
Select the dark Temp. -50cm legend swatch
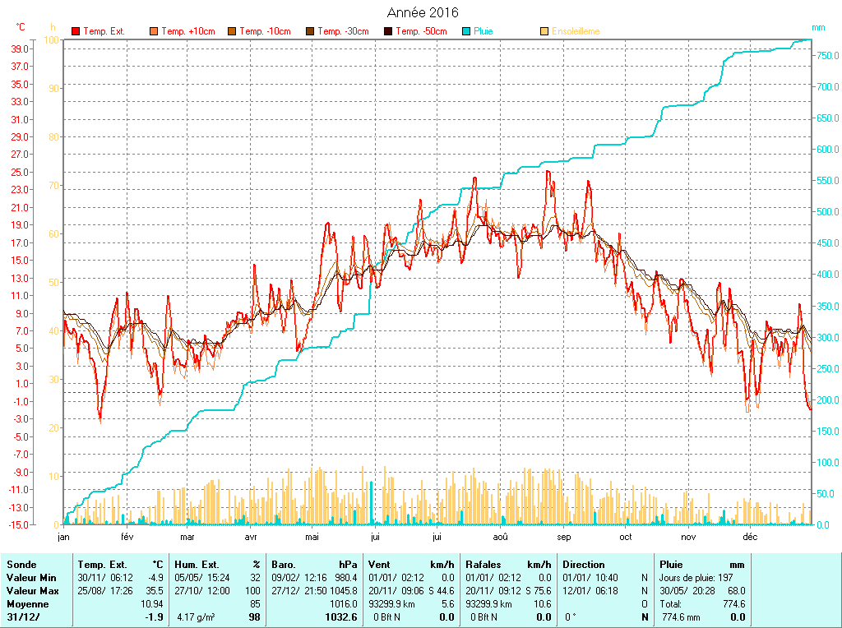[388, 31]
